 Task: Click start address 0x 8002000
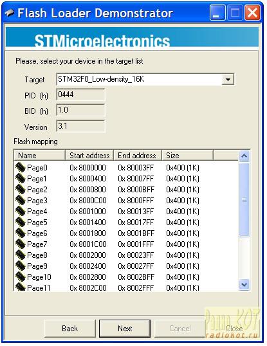(88, 255)
